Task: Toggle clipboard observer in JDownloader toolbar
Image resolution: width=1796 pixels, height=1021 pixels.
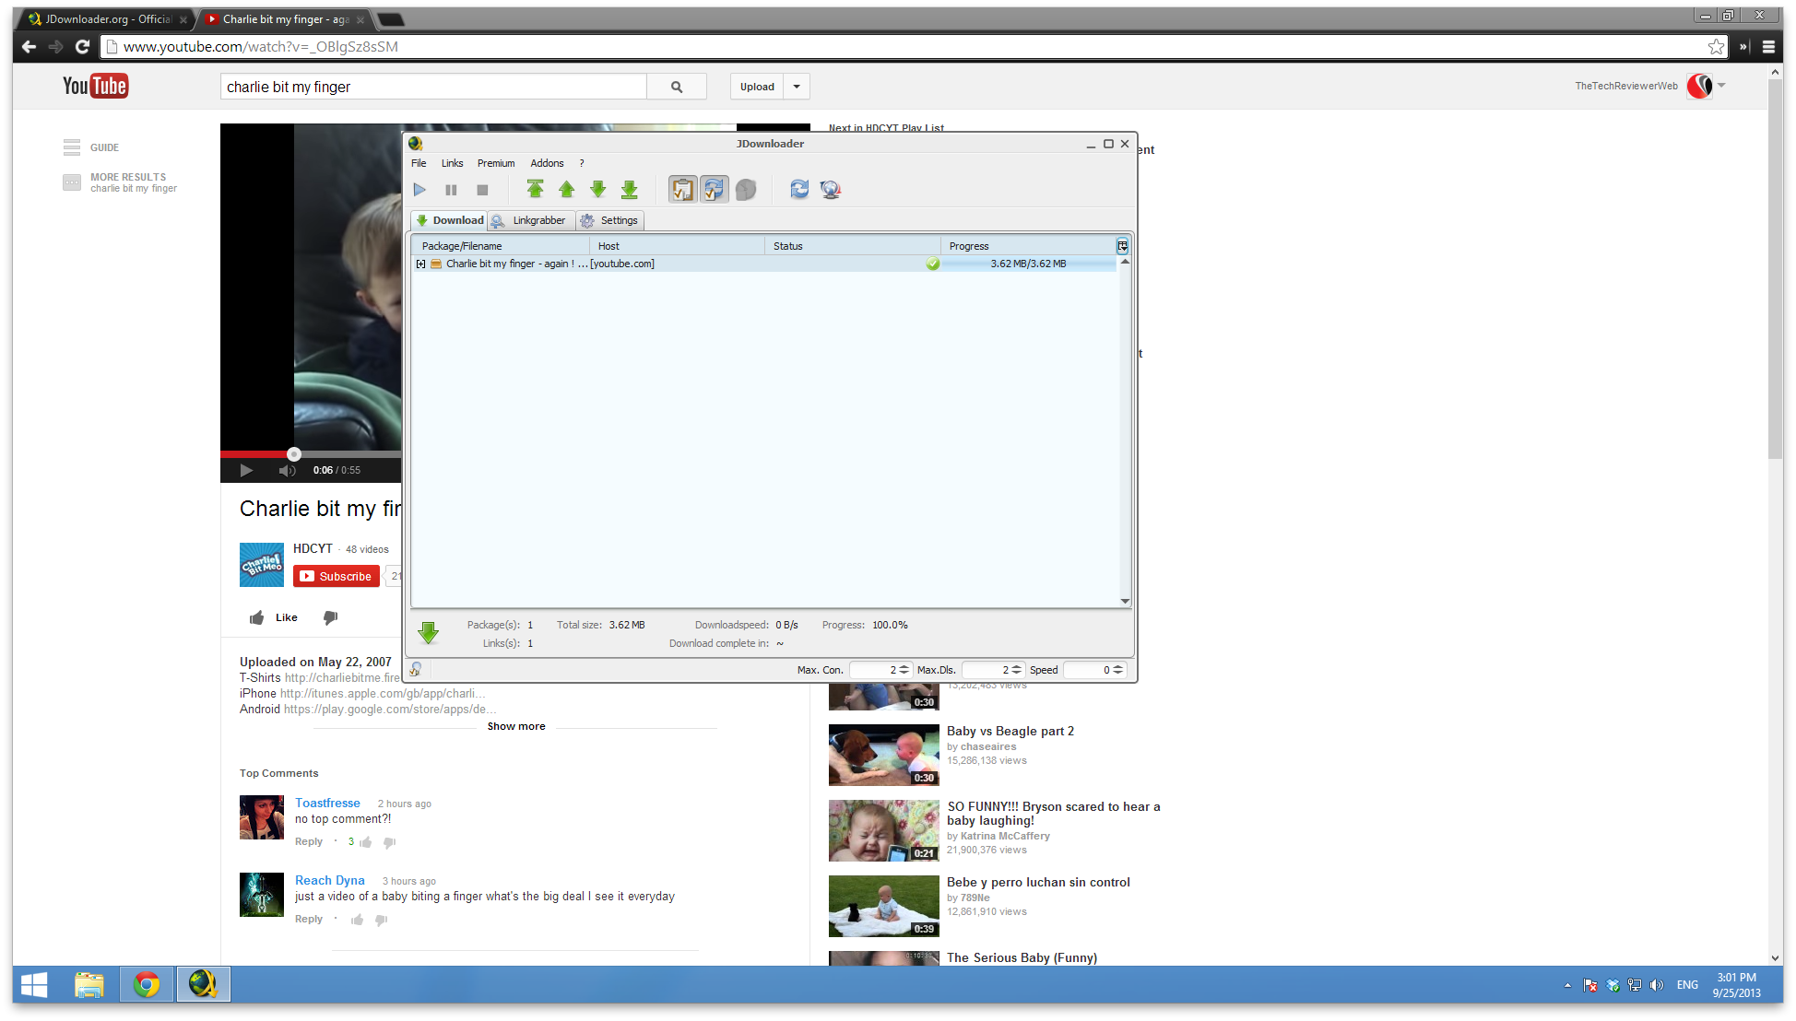Action: (x=682, y=189)
